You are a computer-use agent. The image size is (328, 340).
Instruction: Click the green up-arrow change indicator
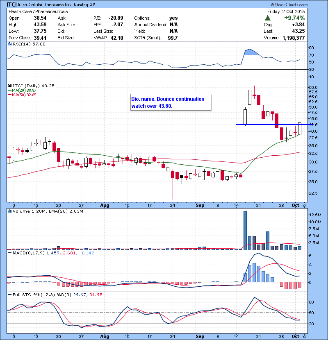(x=268, y=18)
